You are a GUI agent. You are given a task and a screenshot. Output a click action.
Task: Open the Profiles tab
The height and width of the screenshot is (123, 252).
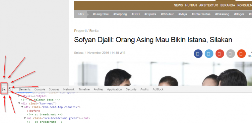point(98,89)
